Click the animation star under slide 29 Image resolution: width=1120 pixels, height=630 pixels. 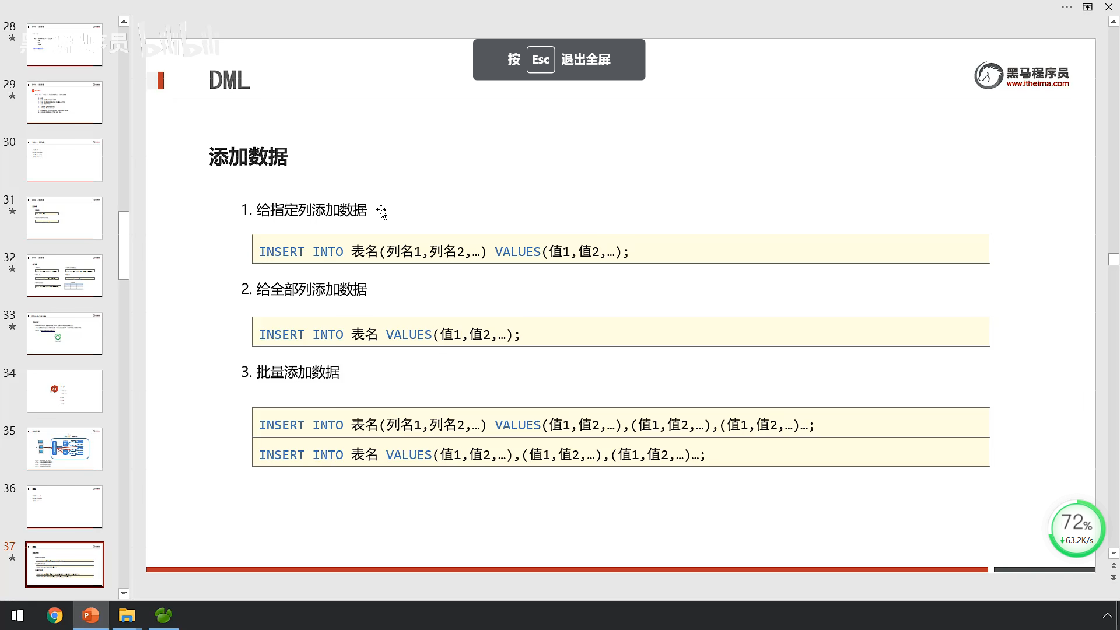(12, 96)
